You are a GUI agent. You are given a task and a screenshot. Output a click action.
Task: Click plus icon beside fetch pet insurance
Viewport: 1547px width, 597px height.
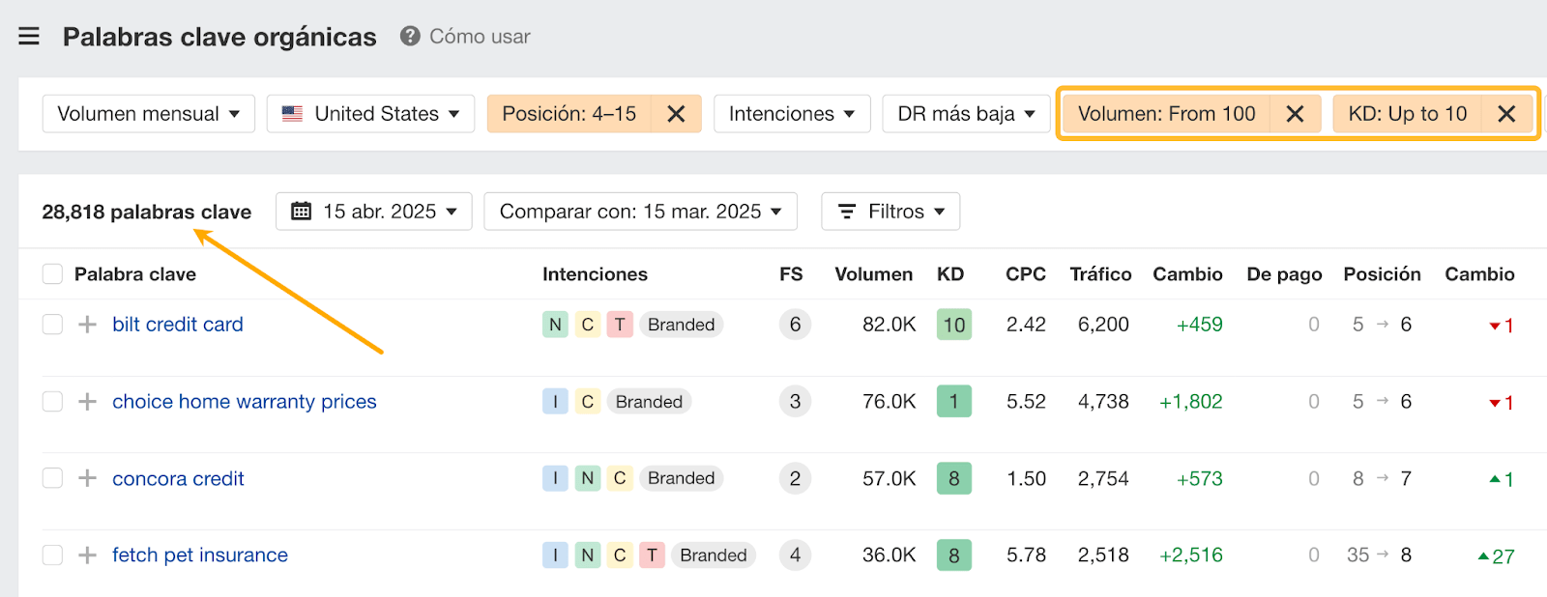[x=87, y=555]
